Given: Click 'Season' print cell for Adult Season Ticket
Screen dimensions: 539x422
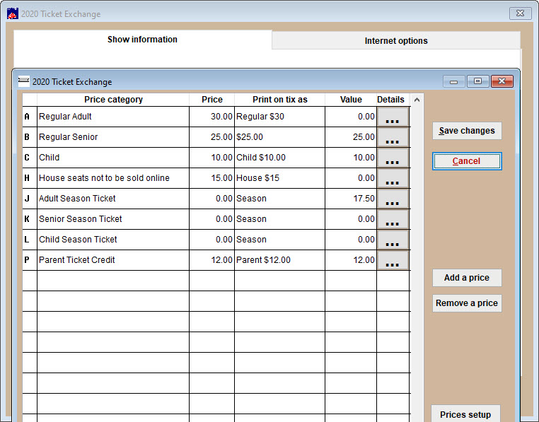Looking at the screenshot, I should 280,199.
